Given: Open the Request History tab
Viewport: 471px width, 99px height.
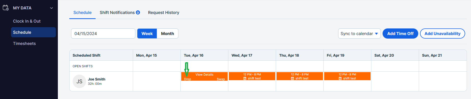Looking at the screenshot, I should tap(164, 12).
